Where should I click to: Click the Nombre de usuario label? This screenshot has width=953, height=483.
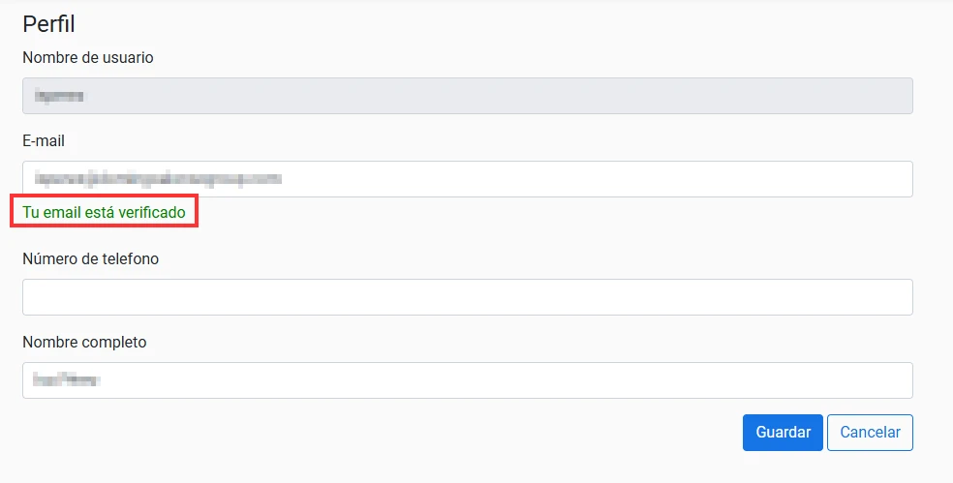pos(88,58)
